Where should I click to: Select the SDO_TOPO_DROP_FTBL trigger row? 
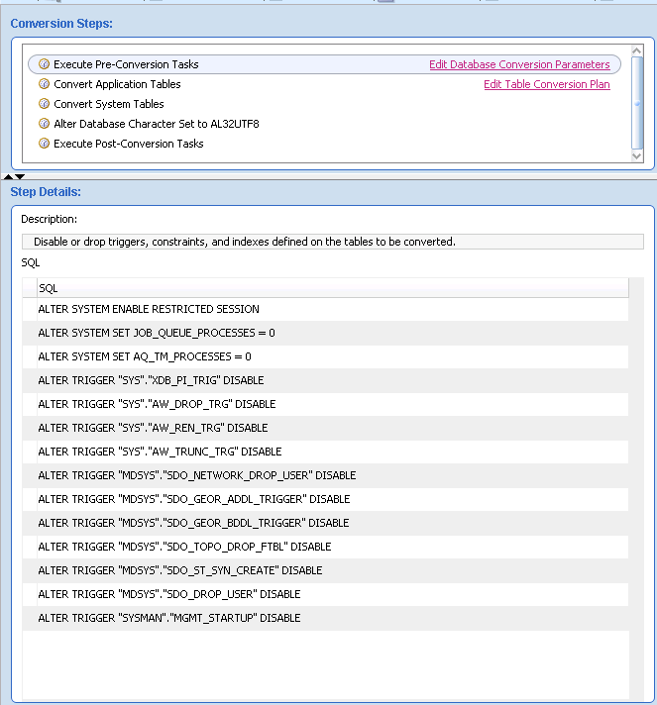pos(325,547)
